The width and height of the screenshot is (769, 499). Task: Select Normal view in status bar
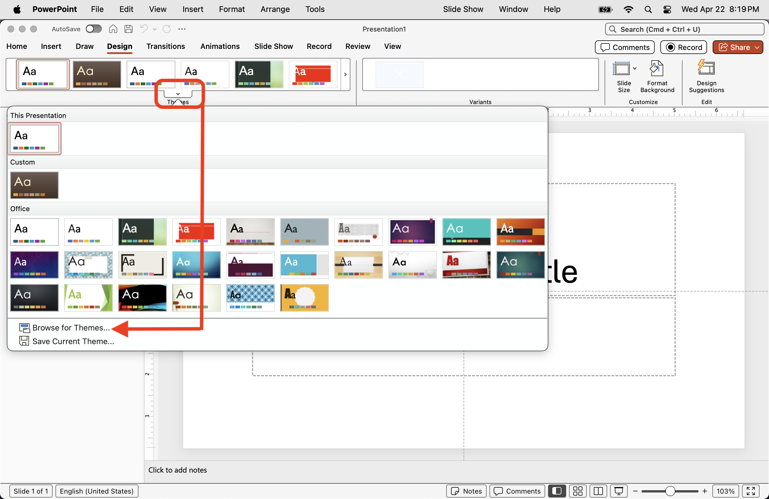(557, 491)
